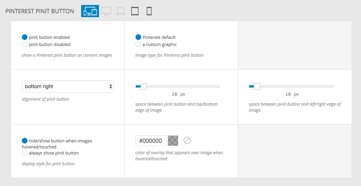Click the #000000 color input field
361x186 pixels.
pyautogui.click(x=152, y=141)
